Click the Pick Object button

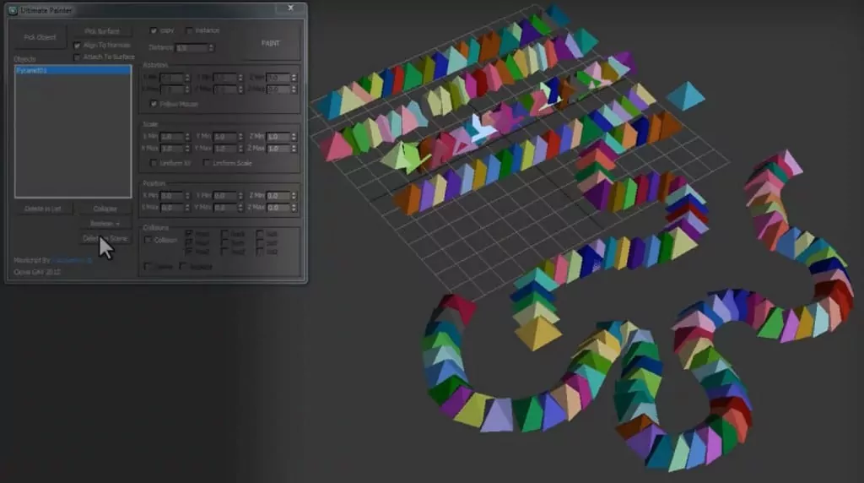pyautogui.click(x=40, y=38)
